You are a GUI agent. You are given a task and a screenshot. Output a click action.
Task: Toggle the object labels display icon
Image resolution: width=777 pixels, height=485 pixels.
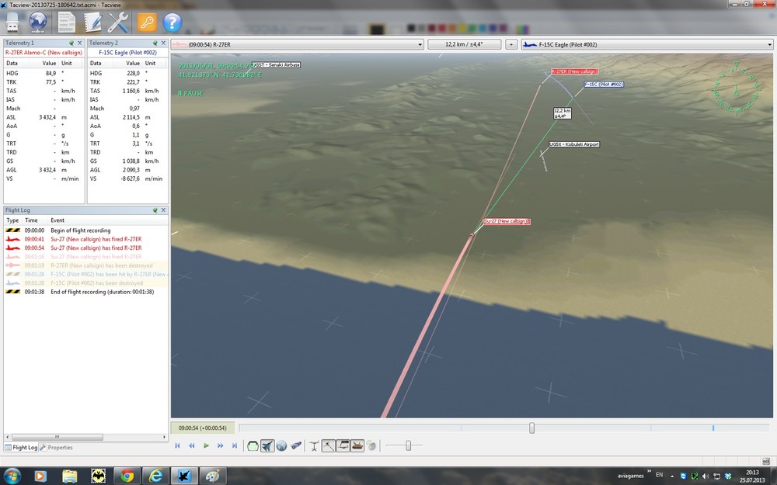343,446
